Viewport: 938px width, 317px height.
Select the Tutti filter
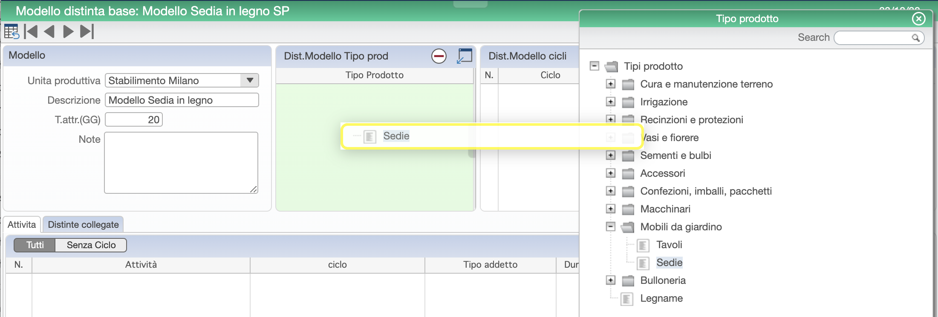tap(35, 245)
